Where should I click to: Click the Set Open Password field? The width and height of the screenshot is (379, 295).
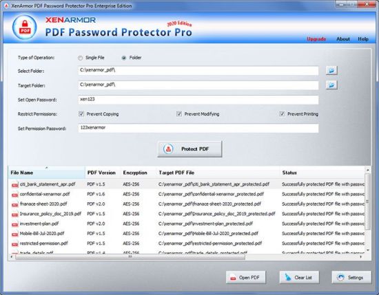198,100
